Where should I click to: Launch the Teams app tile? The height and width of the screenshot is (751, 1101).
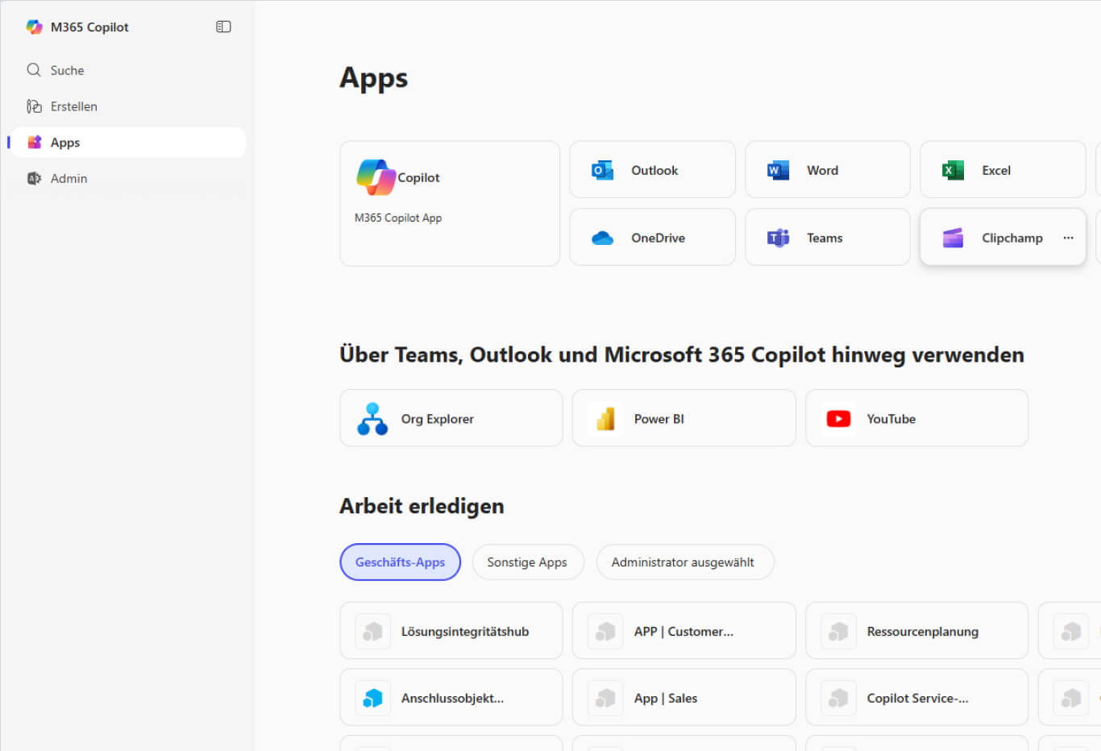point(828,238)
